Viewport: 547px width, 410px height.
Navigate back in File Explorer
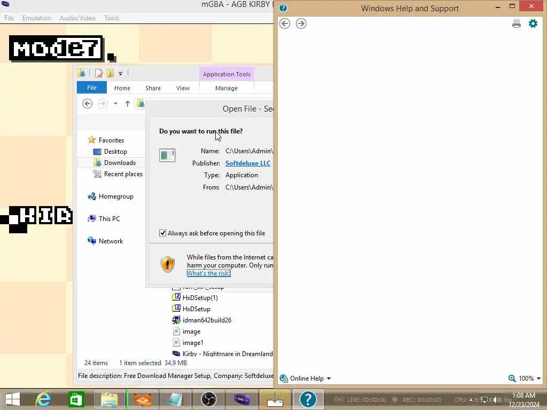point(87,104)
